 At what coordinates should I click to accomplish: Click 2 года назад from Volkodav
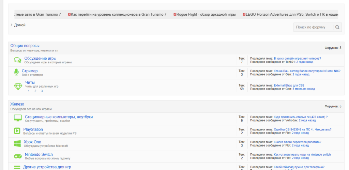[x=307, y=120]
